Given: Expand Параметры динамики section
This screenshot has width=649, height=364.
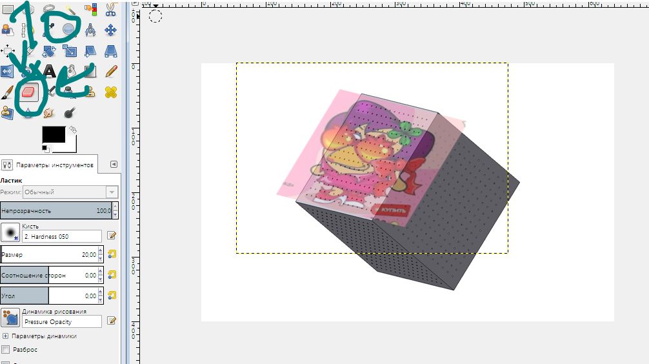Looking at the screenshot, I should (x=5, y=336).
